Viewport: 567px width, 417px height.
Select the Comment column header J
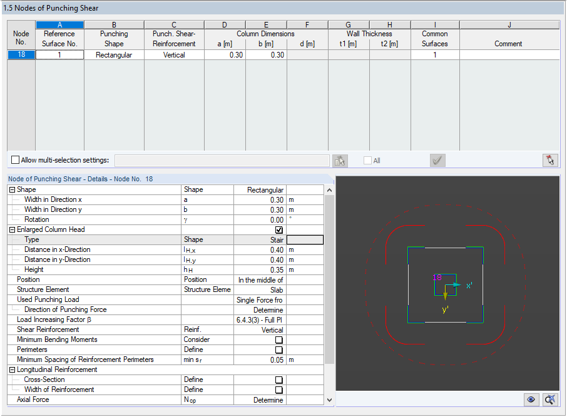[509, 24]
